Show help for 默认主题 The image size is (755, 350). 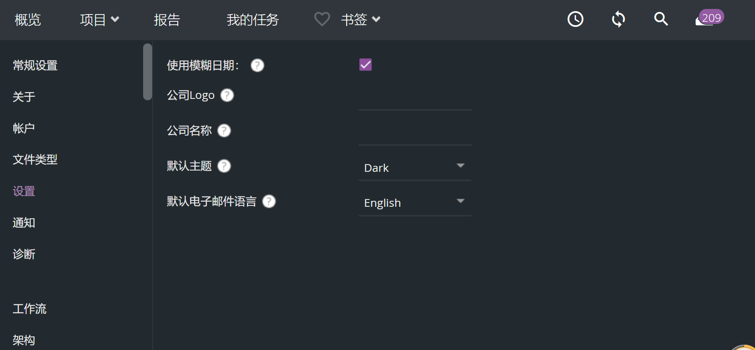click(x=224, y=166)
